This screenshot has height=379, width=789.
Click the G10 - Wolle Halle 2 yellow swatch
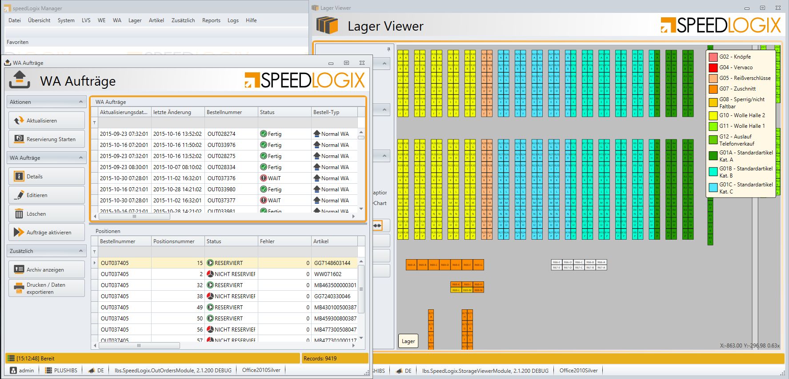[x=713, y=115]
